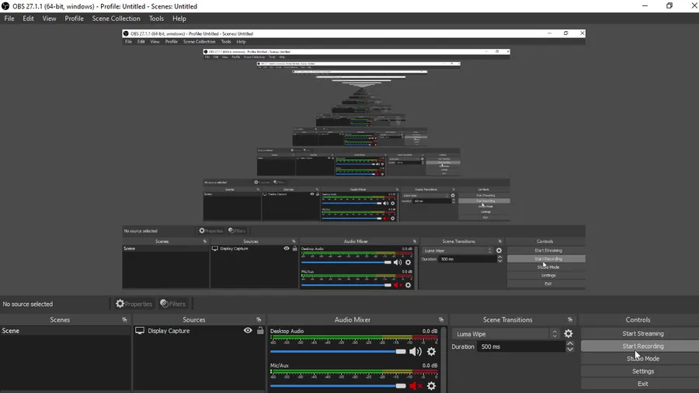
Task: Click the Audio Mixer vertical scrollbar
Action: (443, 360)
